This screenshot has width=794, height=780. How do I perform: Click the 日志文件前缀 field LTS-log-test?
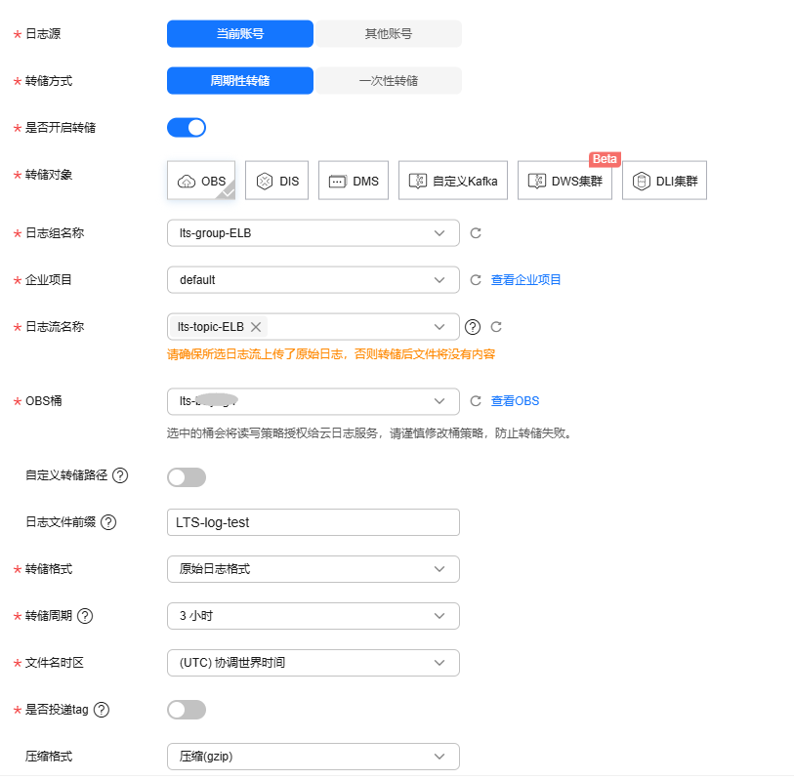[313, 522]
